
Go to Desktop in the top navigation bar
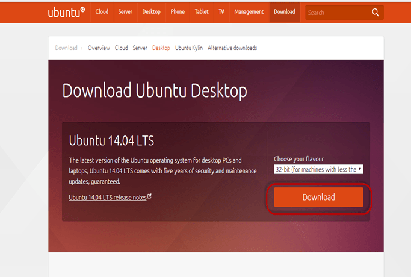click(152, 12)
